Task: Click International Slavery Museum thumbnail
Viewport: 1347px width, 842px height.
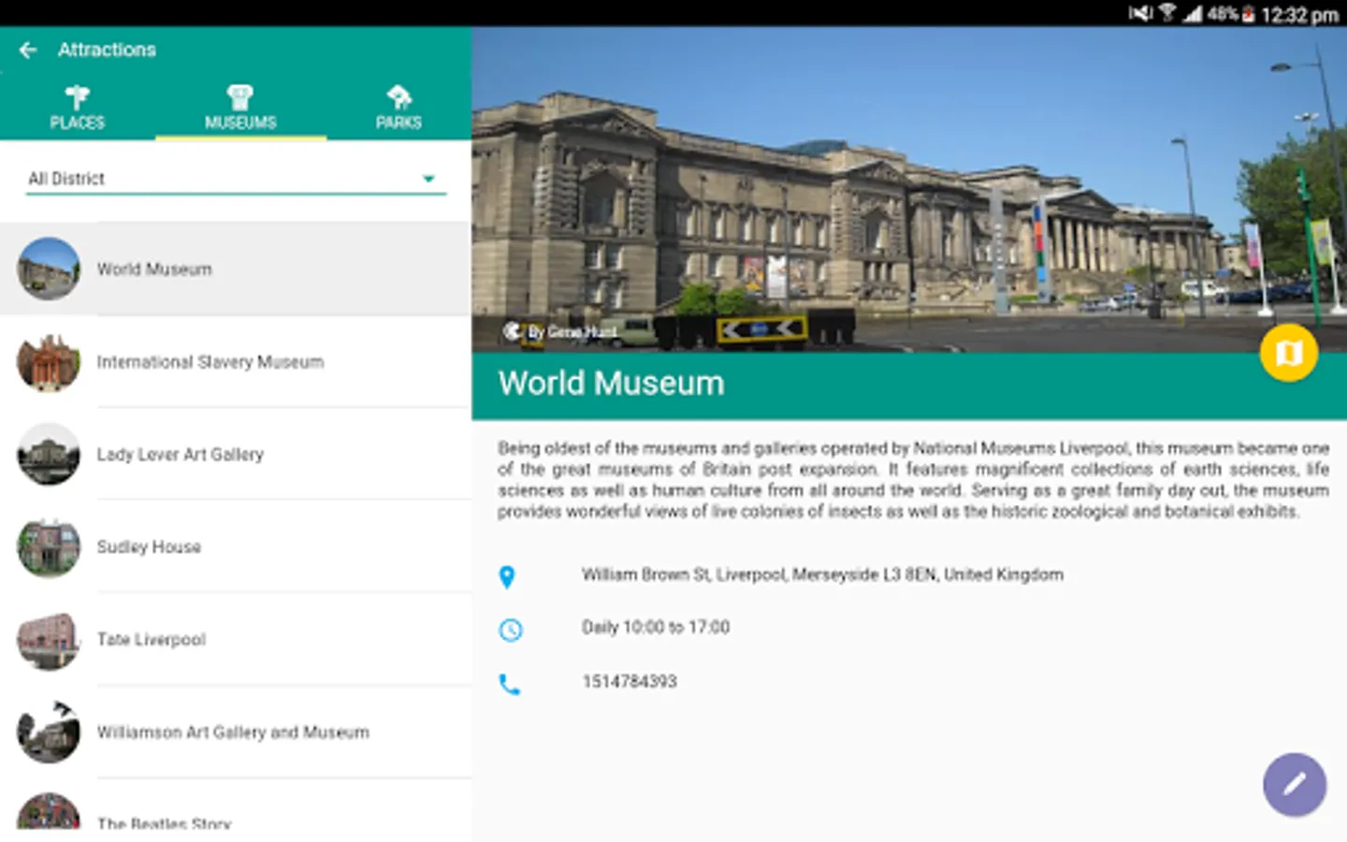Action: pos(49,362)
